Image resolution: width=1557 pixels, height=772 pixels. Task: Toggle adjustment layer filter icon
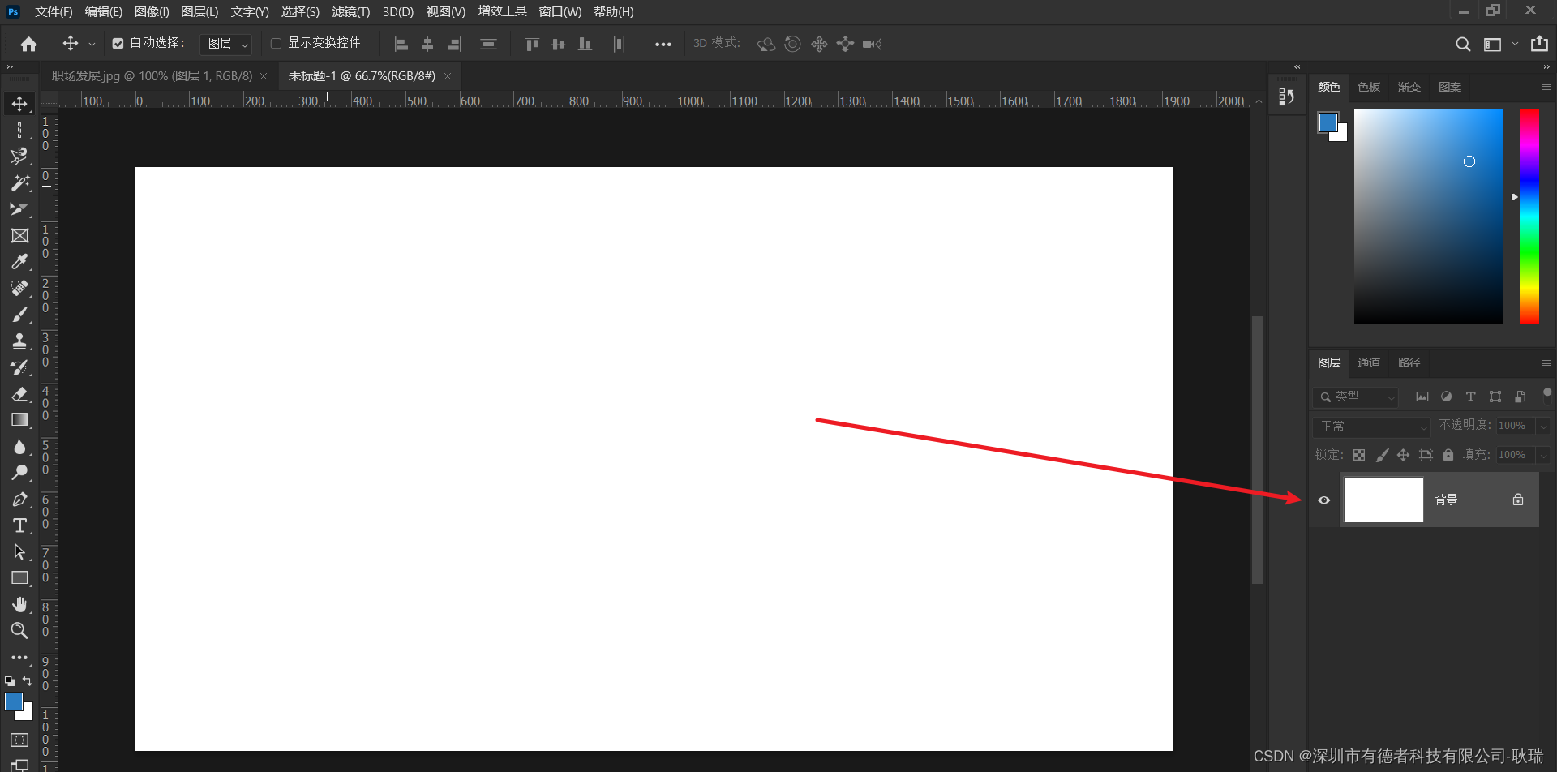(1446, 397)
